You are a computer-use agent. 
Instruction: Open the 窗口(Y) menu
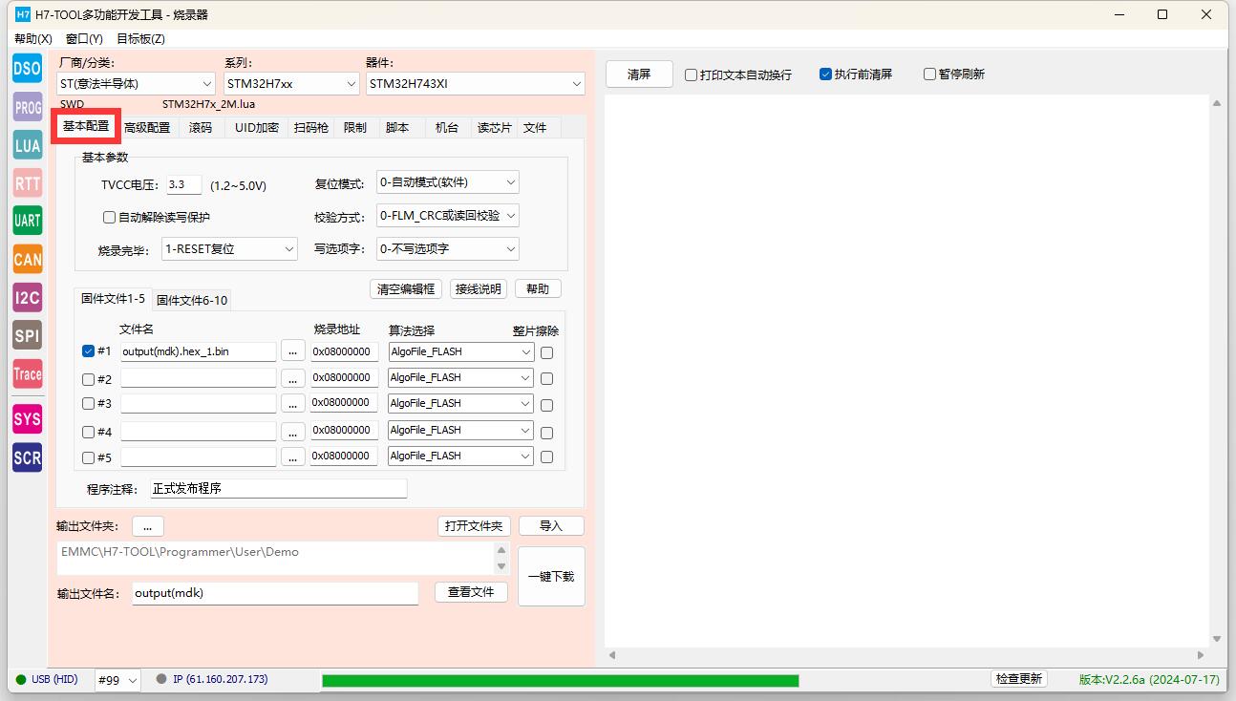point(84,39)
